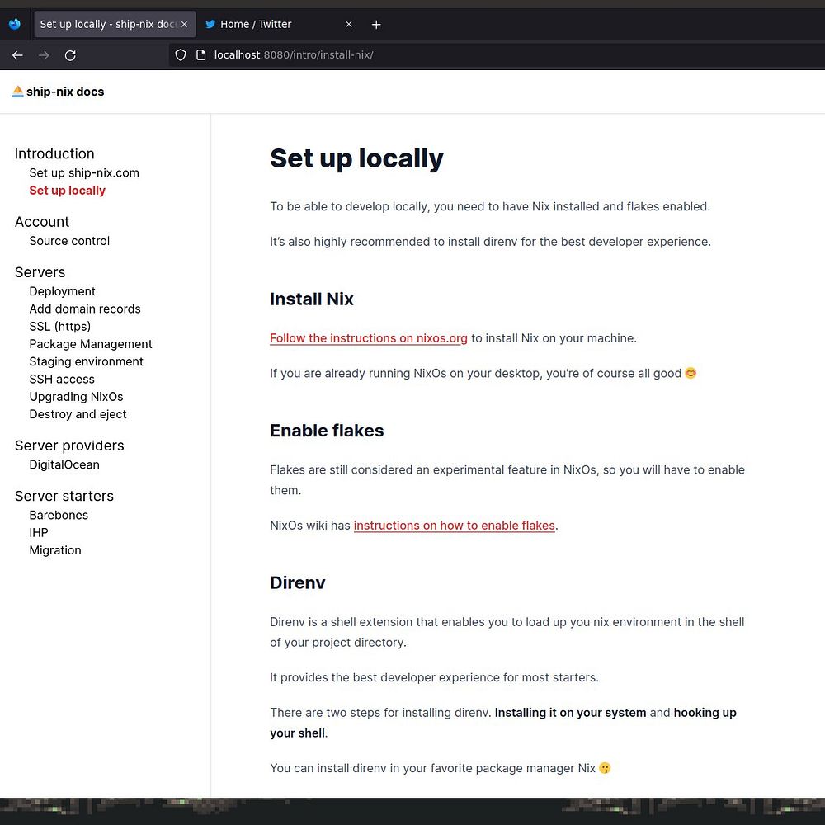Click the ship-nix sailboat logo icon
Screen dimensions: 825x825
tap(17, 92)
